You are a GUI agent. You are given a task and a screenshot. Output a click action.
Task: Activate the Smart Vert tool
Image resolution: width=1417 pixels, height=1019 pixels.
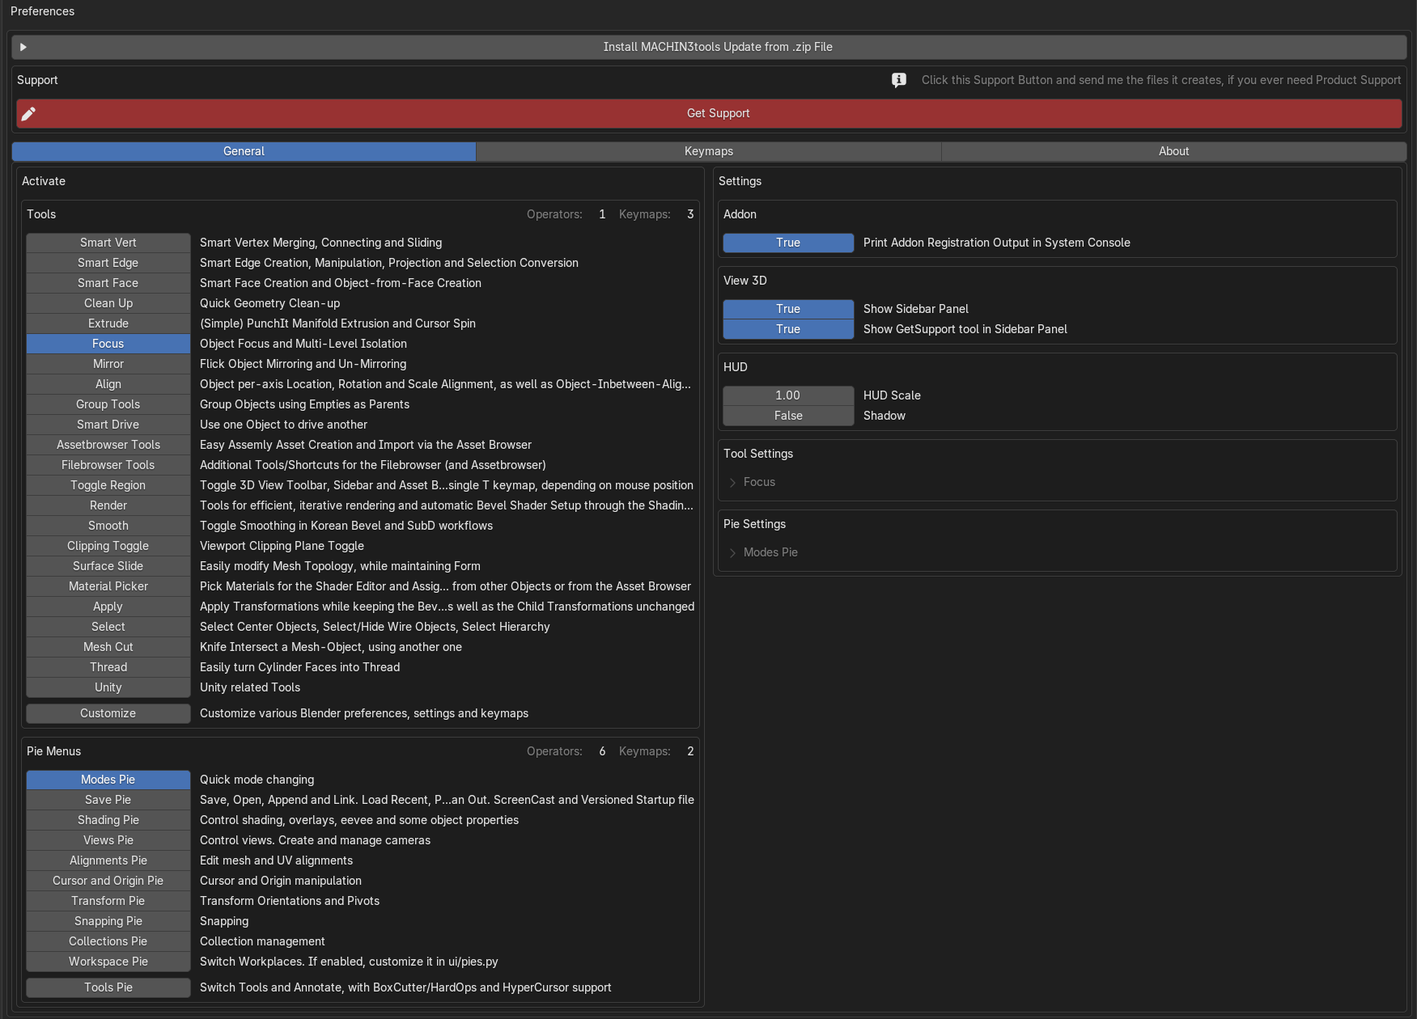108,243
